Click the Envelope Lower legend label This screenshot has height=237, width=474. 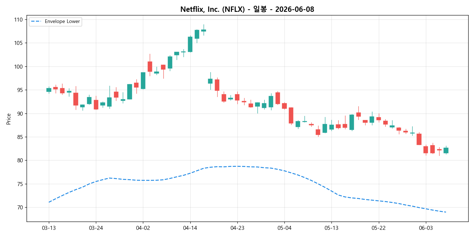[62, 22]
